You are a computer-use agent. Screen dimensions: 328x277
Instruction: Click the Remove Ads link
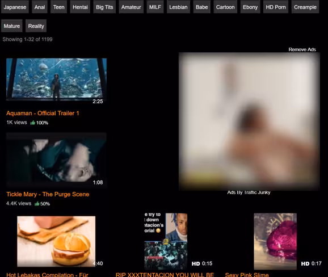coord(302,49)
